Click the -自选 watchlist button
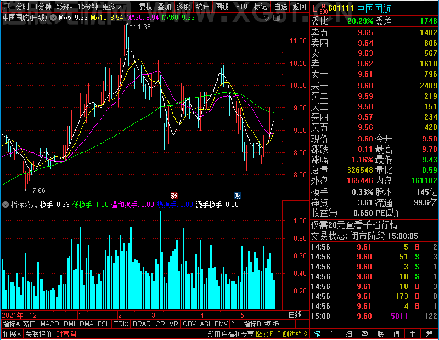Viewport: 439px width, 340px height. coord(280,6)
